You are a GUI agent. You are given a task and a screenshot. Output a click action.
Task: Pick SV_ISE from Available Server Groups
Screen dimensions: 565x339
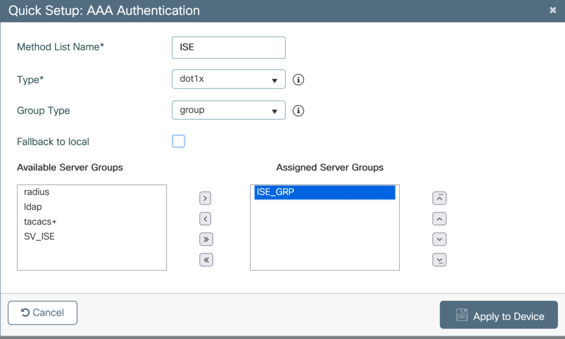pyautogui.click(x=39, y=237)
